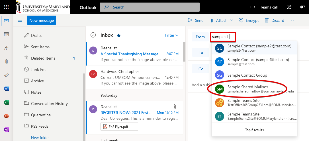Select the Sent Items folder

coord(40,47)
